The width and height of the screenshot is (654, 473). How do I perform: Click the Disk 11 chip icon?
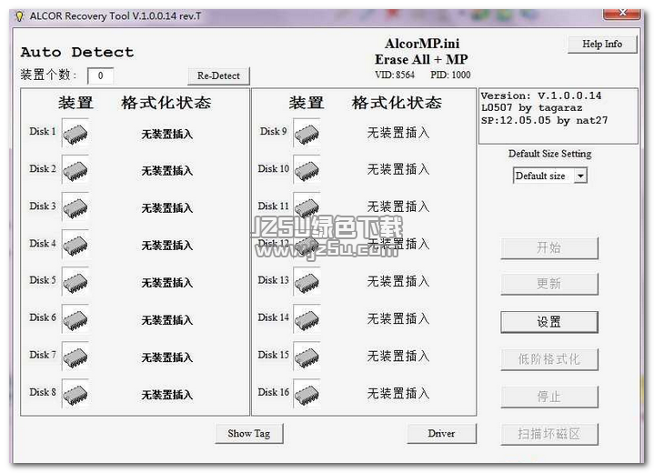[307, 207]
